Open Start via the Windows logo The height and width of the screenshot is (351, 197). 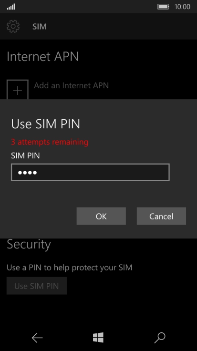point(98,337)
